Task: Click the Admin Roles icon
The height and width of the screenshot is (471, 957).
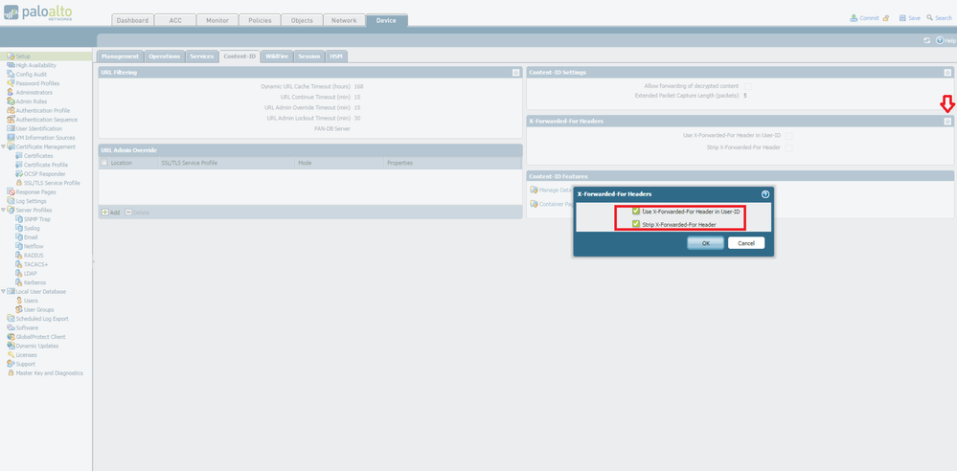Action: [x=11, y=101]
